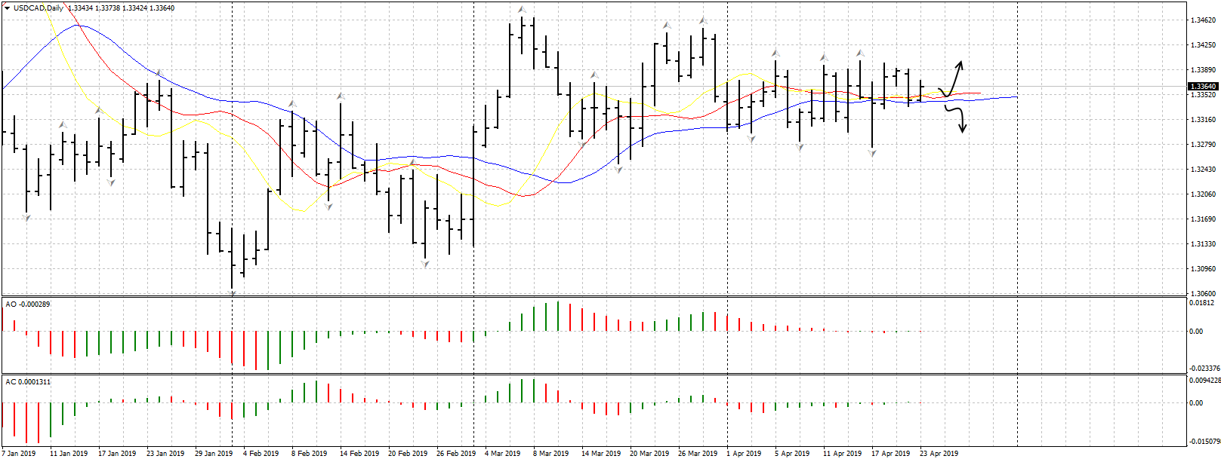Click the tallest green AC histogram bar
Screen dimensions: 1221x462
pos(534,390)
